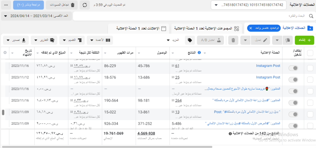Click the refresh data icon

coord(85,5)
